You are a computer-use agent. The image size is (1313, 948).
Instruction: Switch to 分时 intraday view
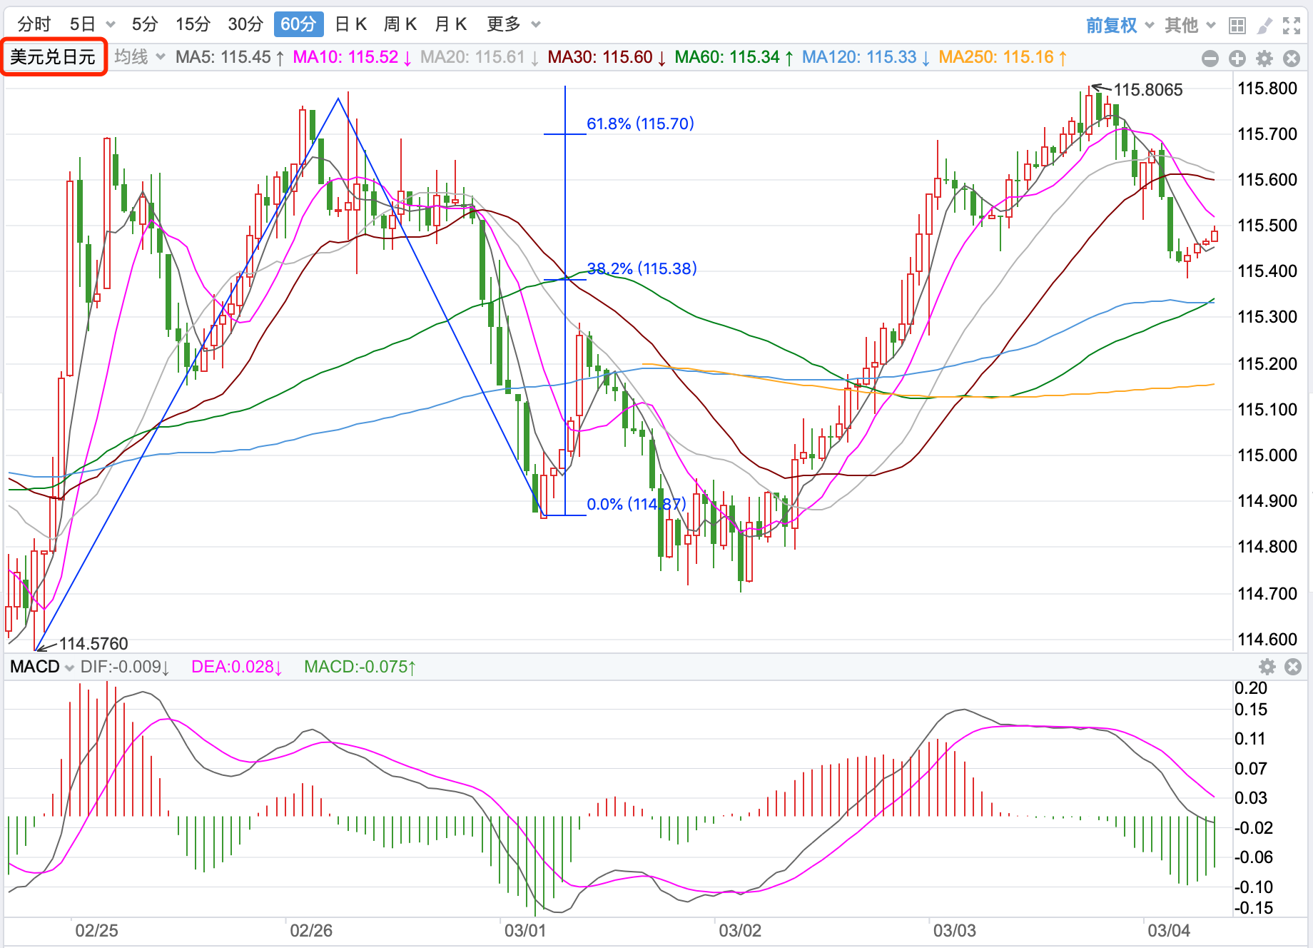[34, 24]
